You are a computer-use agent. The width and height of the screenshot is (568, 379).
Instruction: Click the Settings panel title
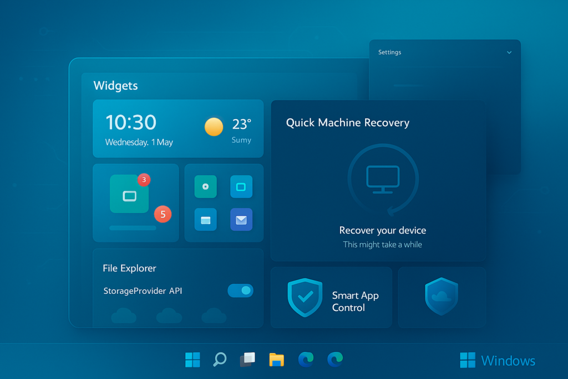tap(390, 53)
